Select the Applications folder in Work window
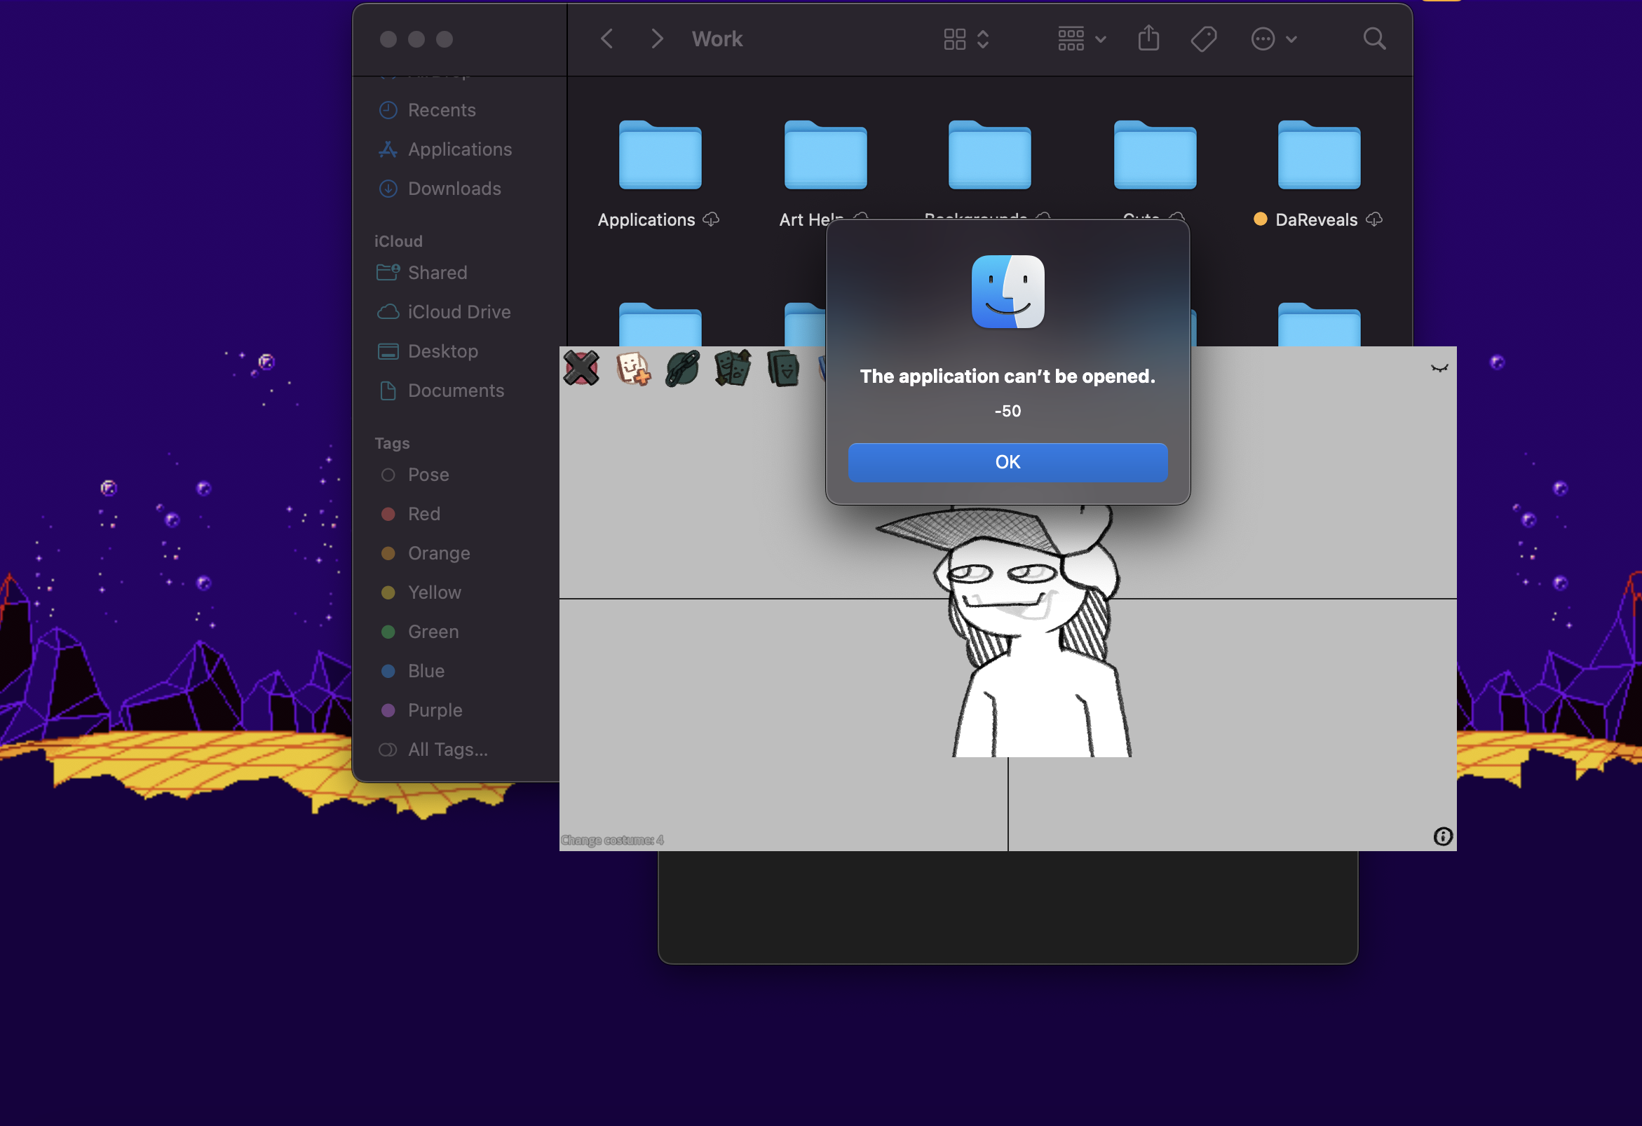 [660, 155]
